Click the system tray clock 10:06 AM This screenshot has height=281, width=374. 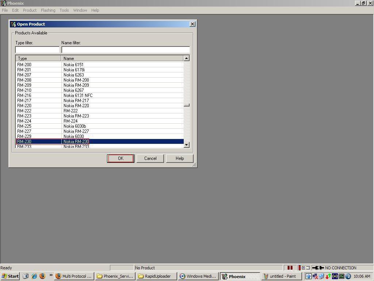tap(362, 277)
